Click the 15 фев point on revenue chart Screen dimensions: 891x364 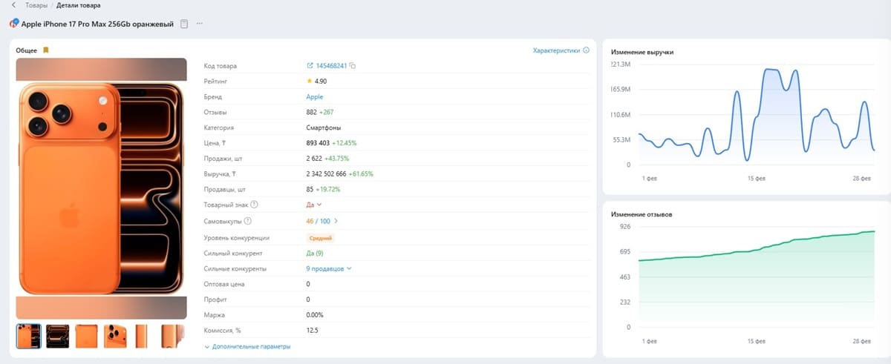coord(756,116)
